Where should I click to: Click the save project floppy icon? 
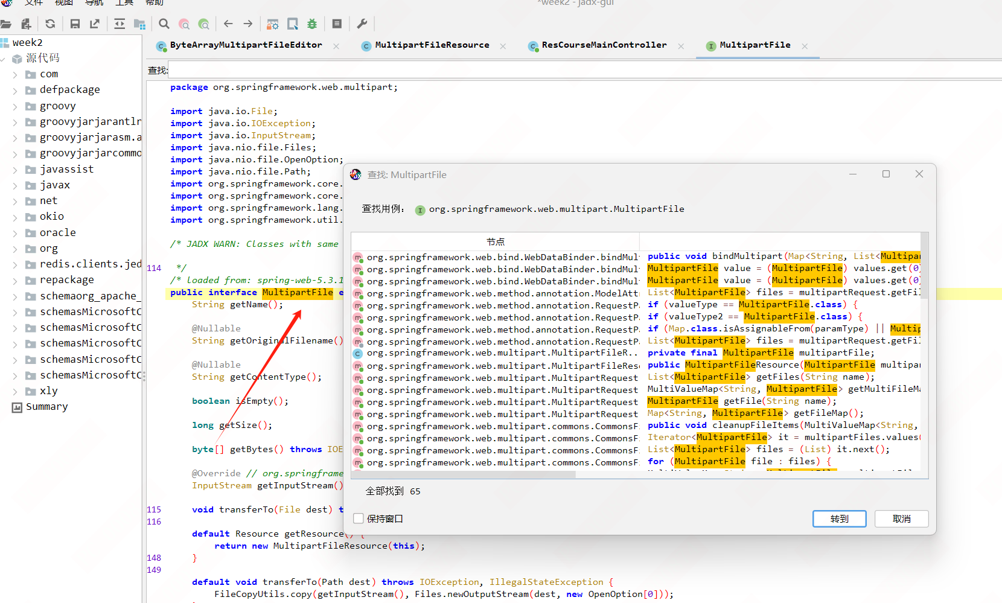point(75,24)
